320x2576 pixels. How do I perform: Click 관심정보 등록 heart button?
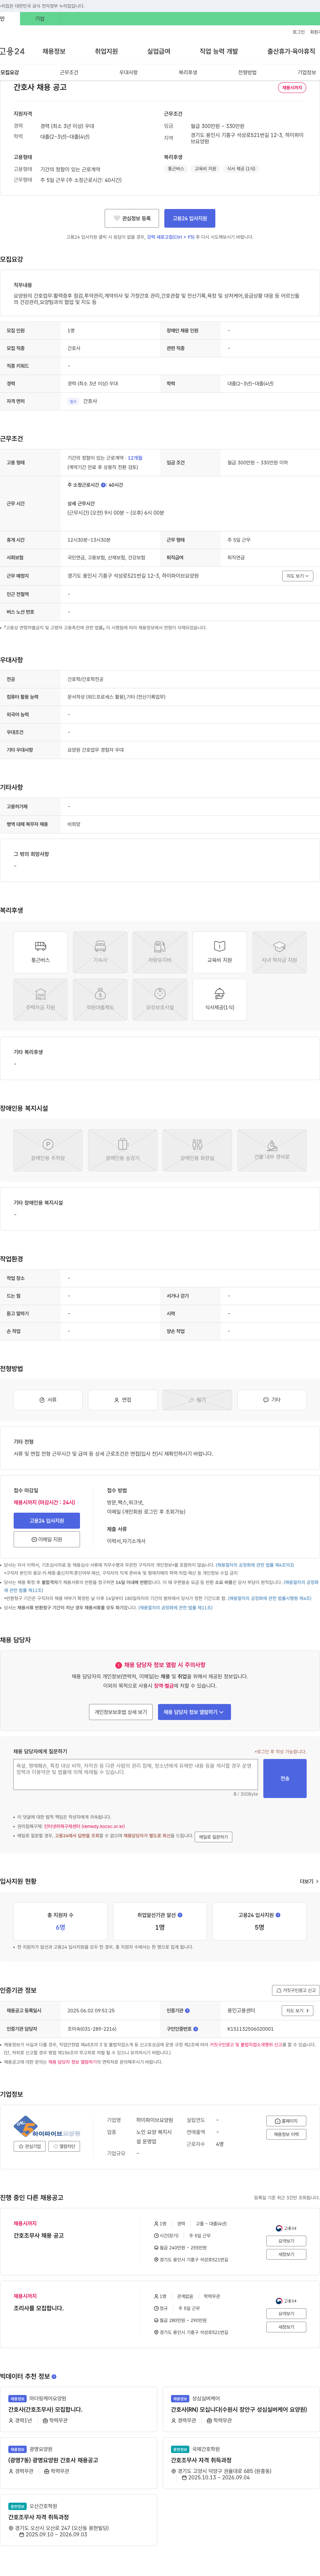click(132, 218)
